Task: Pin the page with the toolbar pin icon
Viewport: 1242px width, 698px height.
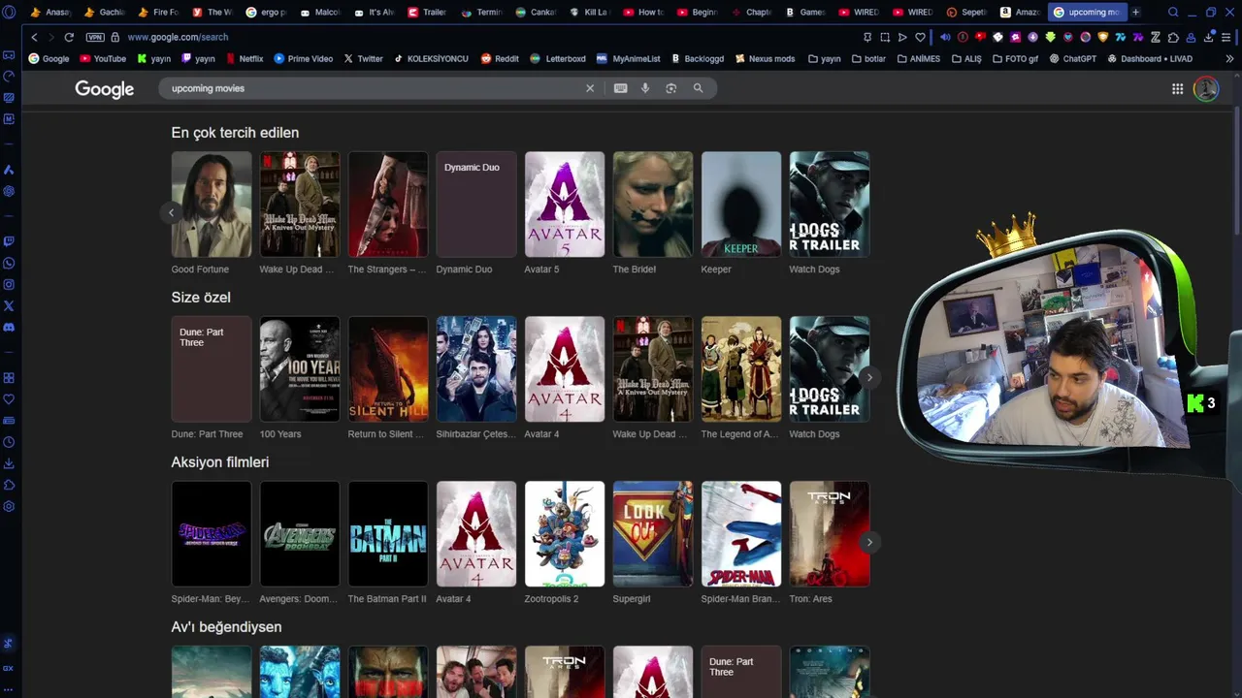Action: coord(867,37)
